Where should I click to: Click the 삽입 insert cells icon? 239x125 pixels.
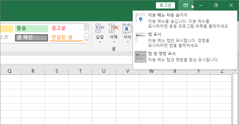click(x=100, y=28)
